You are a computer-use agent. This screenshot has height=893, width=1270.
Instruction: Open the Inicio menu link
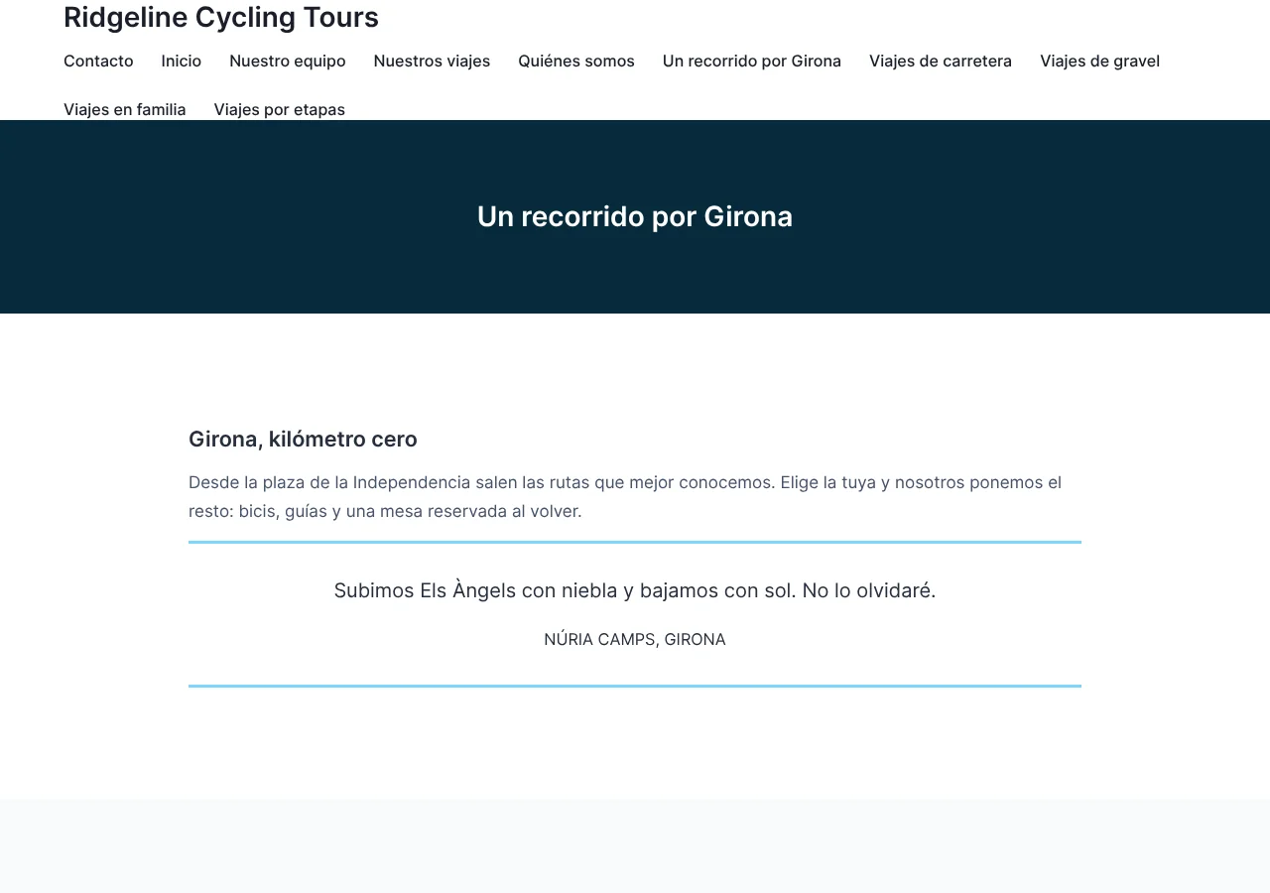pos(182,61)
